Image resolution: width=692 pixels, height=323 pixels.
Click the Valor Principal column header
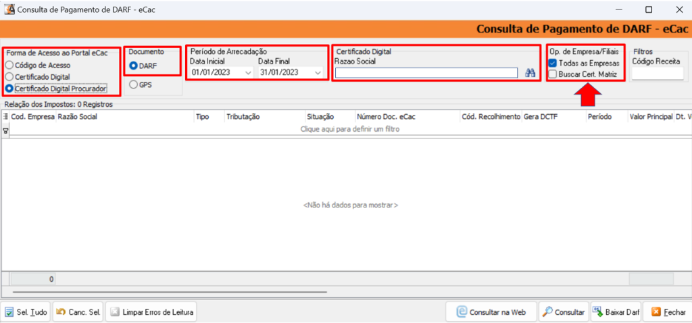tap(651, 117)
